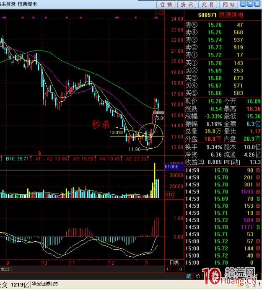This screenshot has height=289, width=262.
Task: Click the 振幅 value 6.16%
Action: click(x=214, y=124)
